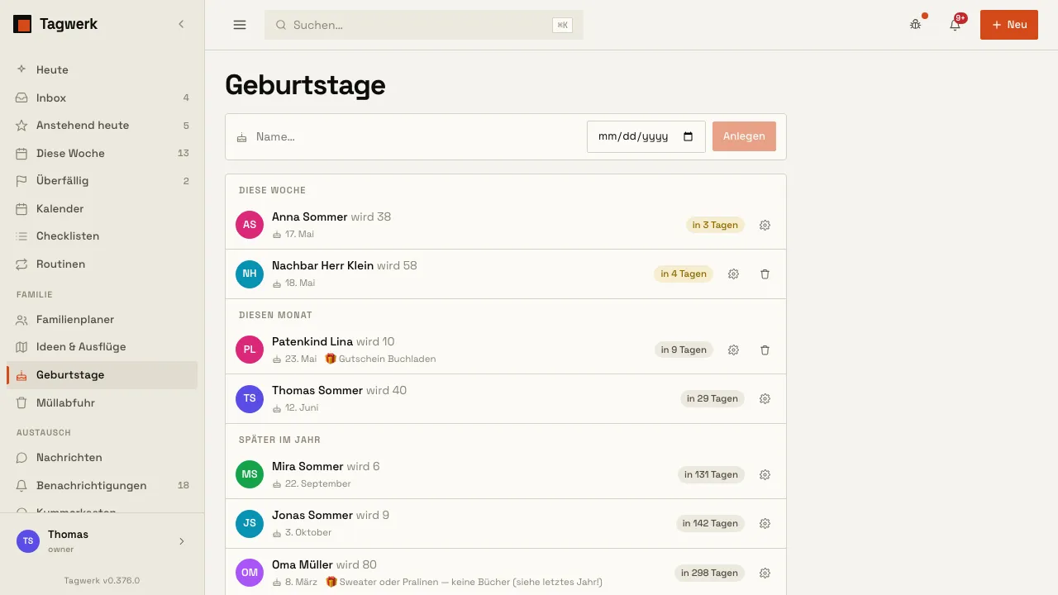
Task: Click the Tagwerk logo icon
Action: click(22, 24)
